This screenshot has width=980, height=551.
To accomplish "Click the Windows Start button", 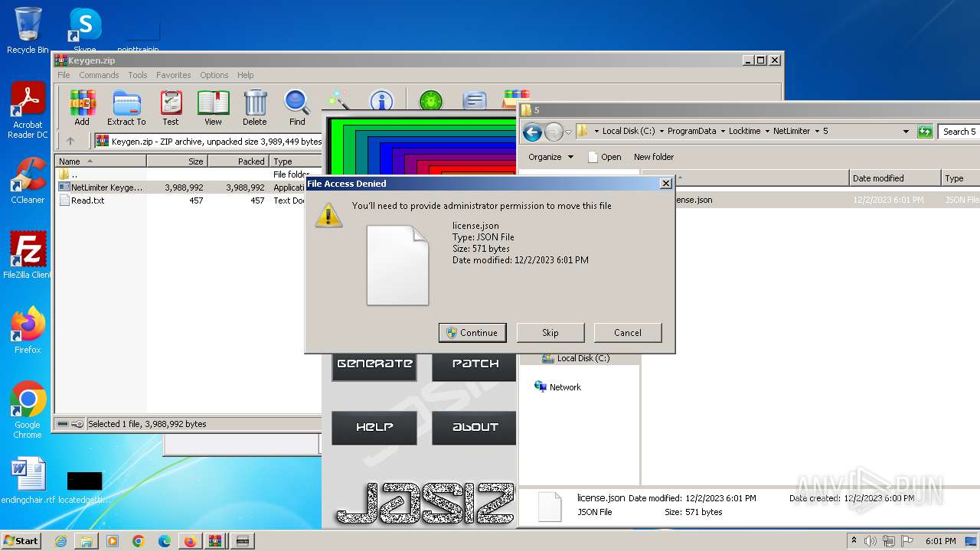I will coord(21,541).
